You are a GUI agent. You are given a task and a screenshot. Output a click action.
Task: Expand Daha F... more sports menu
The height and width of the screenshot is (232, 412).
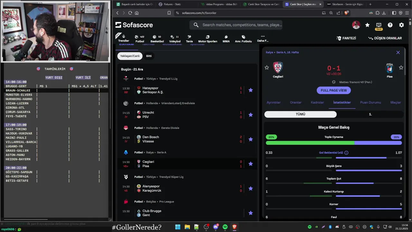click(263, 39)
